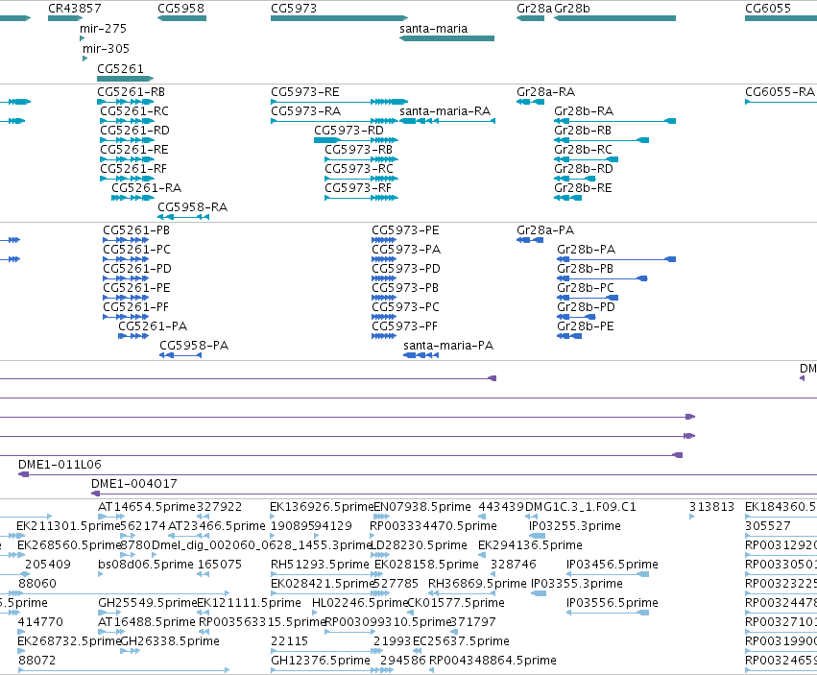Open the CG5958 gene label
Screen dimensions: 817x675
click(180, 9)
